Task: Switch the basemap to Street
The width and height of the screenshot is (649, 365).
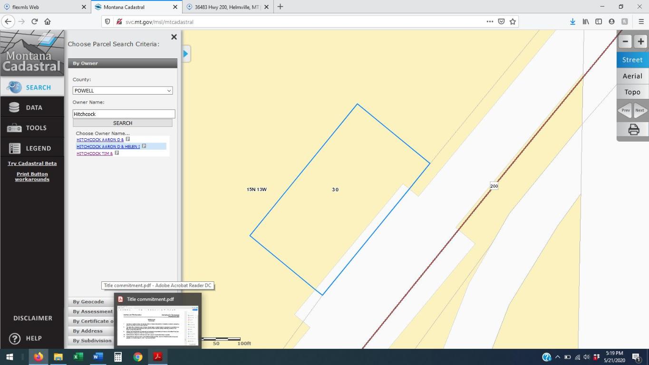Action: tap(632, 60)
